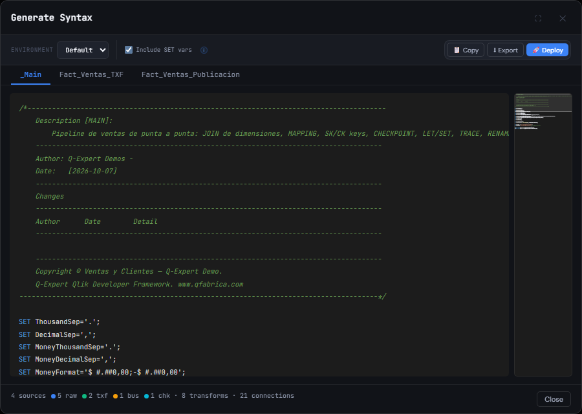Click the 1 chk status entry
Screen dimensions: 582x414
click(x=157, y=396)
